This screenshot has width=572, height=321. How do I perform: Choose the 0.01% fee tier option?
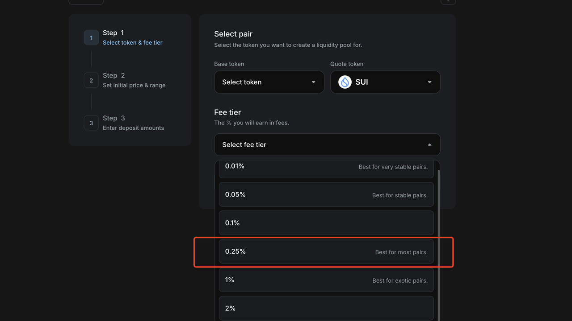pyautogui.click(x=326, y=168)
